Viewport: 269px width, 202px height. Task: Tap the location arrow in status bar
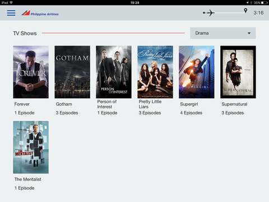[x=248, y=3]
